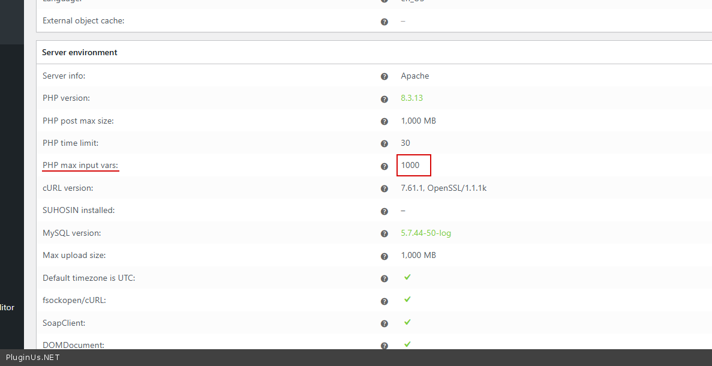Screen dimensions: 712x366
Task: Click help icon for PHP time limit
Action: tap(384, 144)
